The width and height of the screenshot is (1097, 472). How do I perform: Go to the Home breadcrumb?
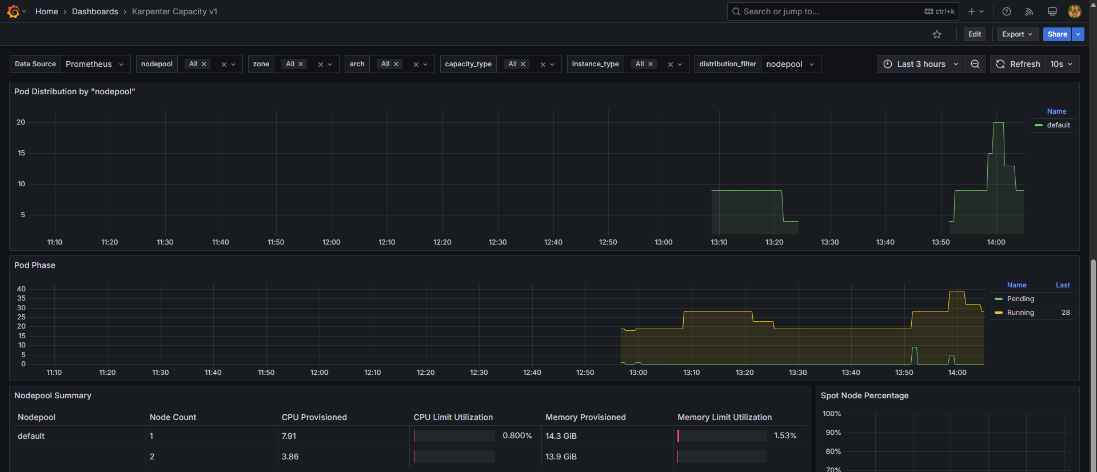tap(46, 11)
